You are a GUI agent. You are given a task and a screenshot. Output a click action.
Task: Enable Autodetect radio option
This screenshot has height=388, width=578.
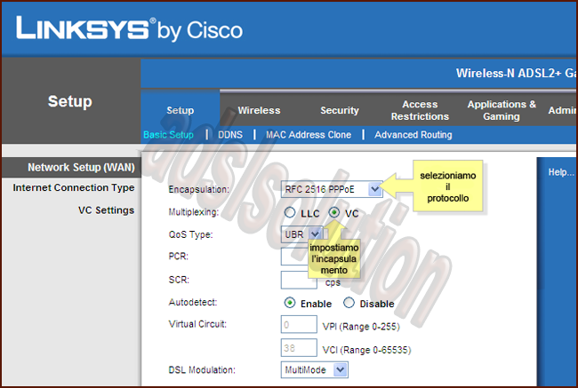(x=290, y=303)
